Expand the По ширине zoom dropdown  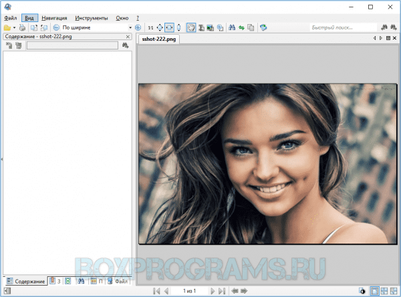pyautogui.click(x=130, y=27)
